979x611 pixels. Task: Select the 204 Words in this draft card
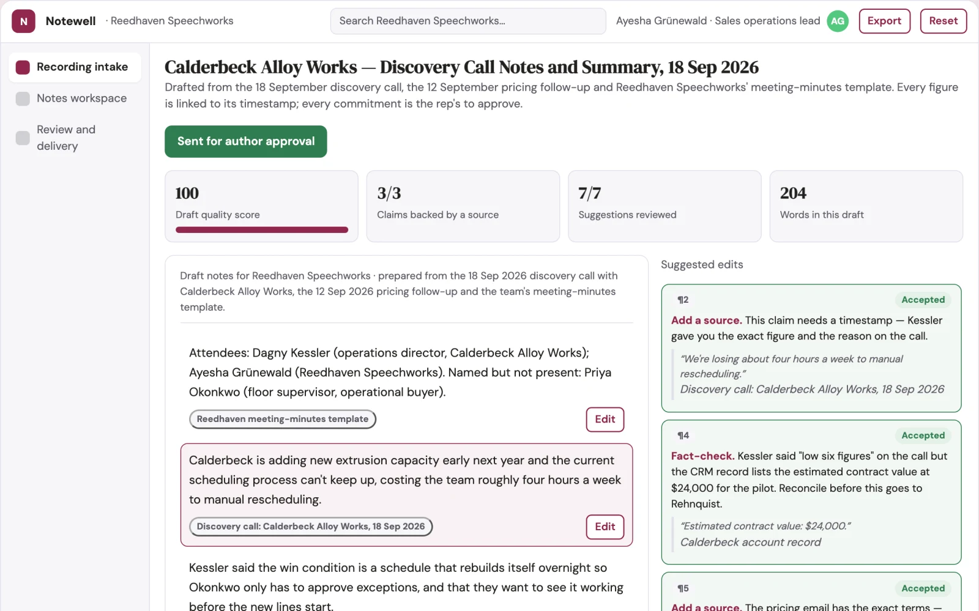click(x=866, y=206)
